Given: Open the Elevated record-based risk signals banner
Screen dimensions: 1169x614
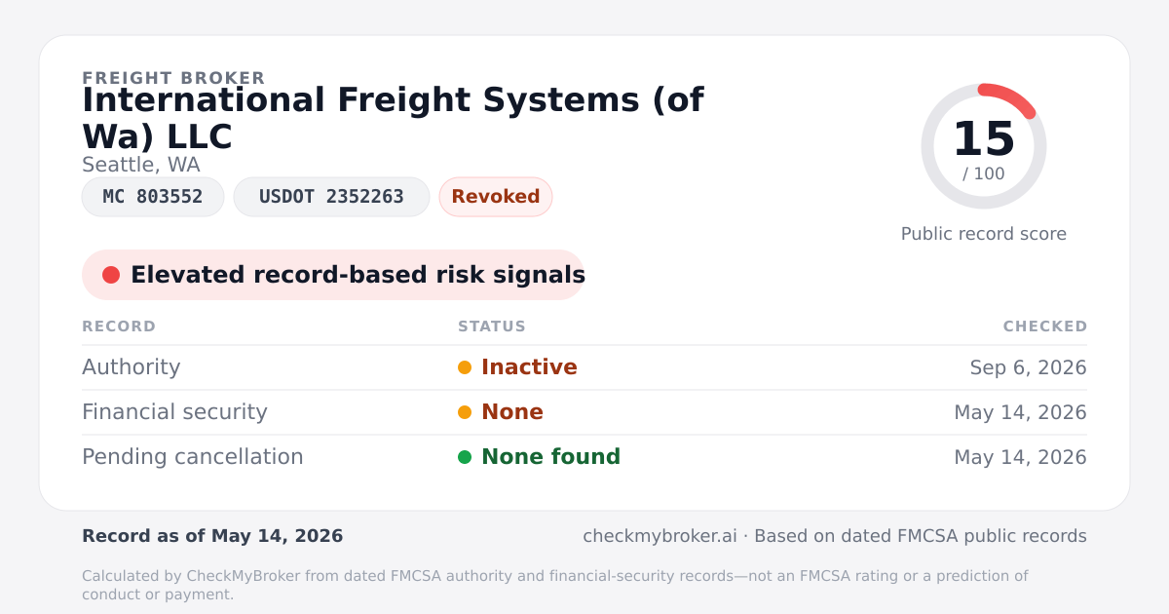Looking at the screenshot, I should pos(333,275).
